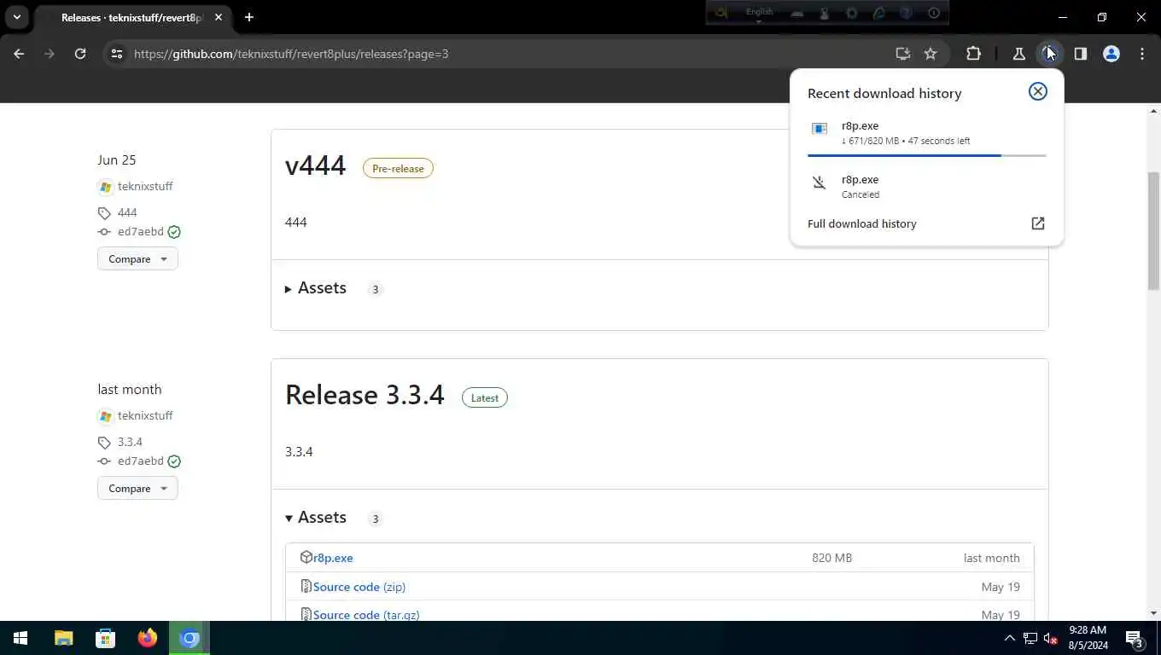Open the muted volume tray icon
The image size is (1161, 655).
point(1051,638)
